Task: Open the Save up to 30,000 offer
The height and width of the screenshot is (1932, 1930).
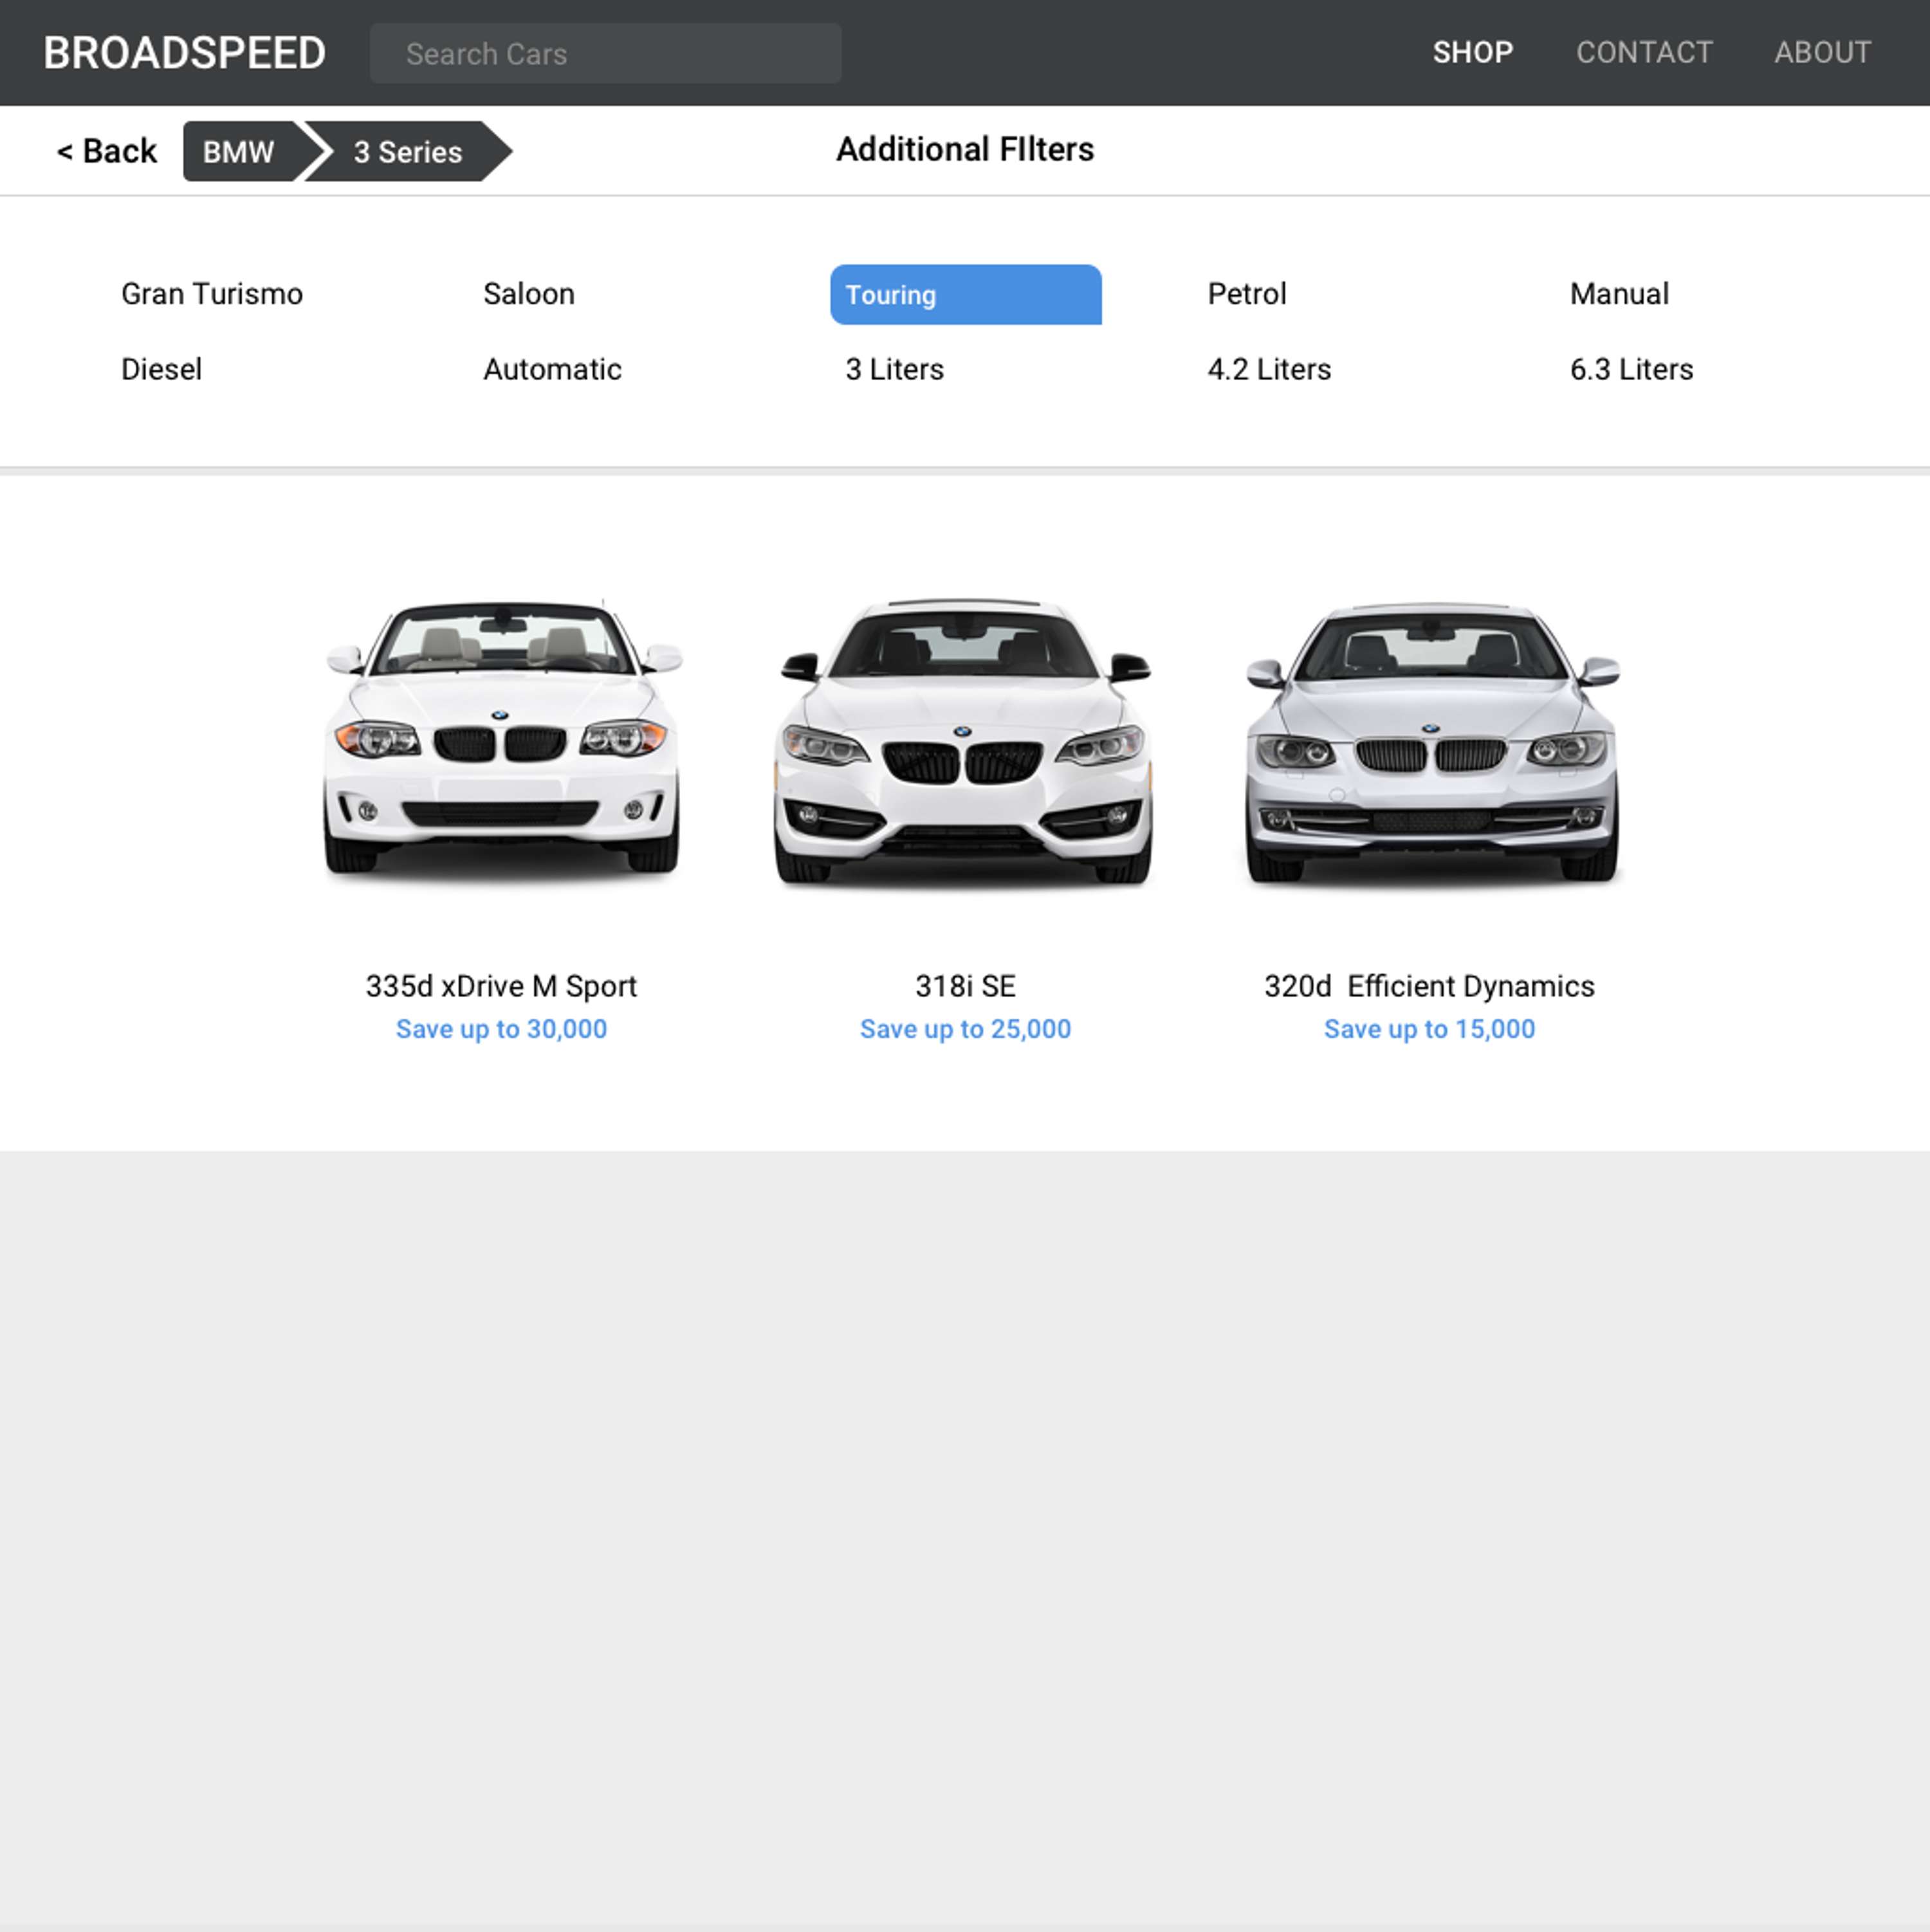Action: point(501,1029)
